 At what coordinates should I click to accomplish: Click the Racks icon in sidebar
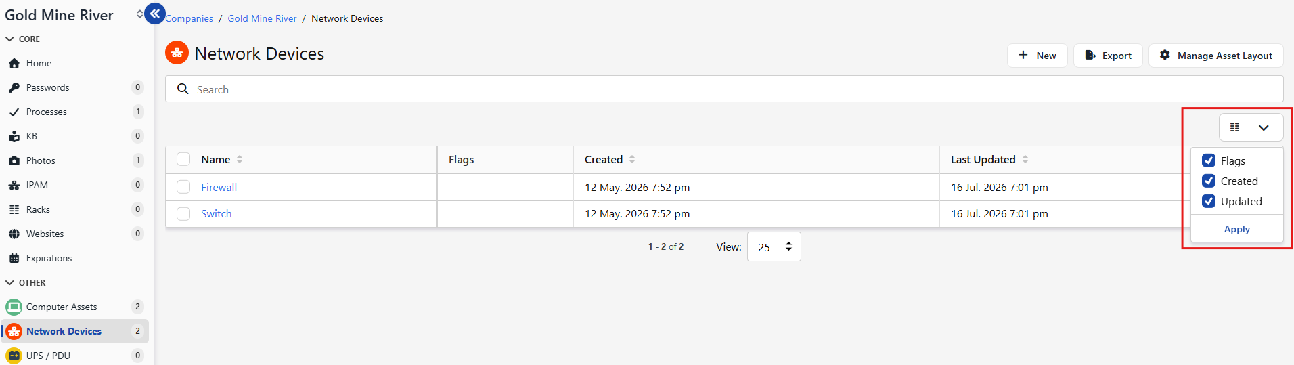pos(14,209)
